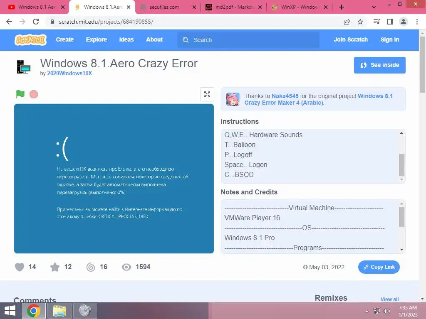Open remix tree via swirl icon

[x=91, y=267]
